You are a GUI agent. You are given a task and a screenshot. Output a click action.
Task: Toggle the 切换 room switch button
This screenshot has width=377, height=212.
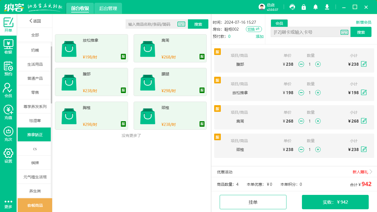[x=254, y=29]
